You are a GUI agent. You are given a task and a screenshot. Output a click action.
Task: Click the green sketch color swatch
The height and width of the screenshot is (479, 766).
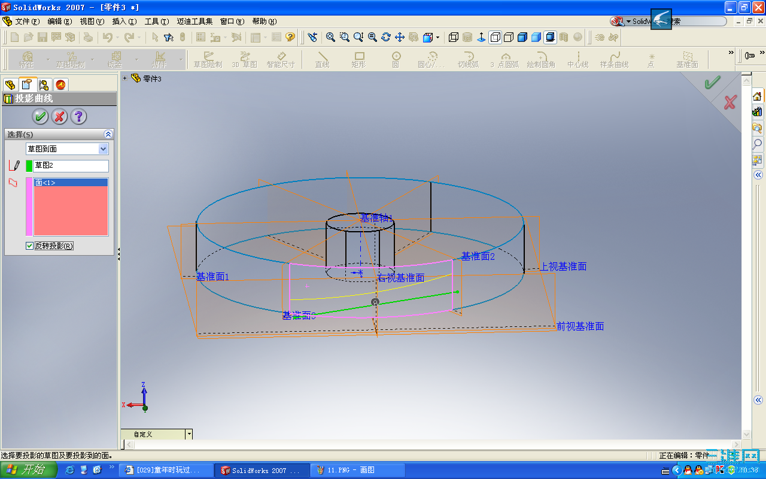tap(29, 166)
